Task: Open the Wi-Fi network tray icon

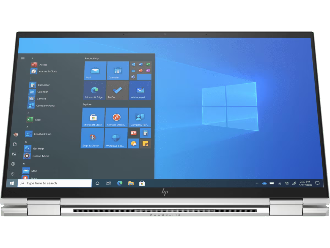Action: 280,183
